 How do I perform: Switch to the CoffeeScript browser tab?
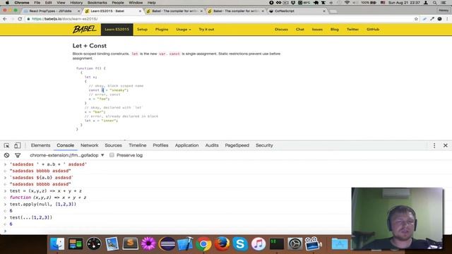click(297, 11)
